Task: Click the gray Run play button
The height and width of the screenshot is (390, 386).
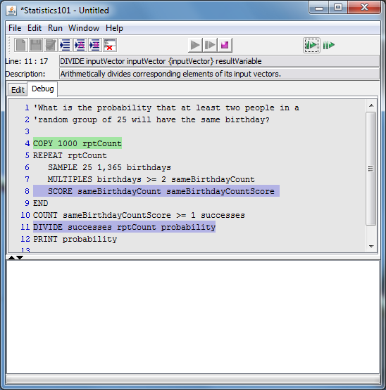Action: click(x=195, y=45)
